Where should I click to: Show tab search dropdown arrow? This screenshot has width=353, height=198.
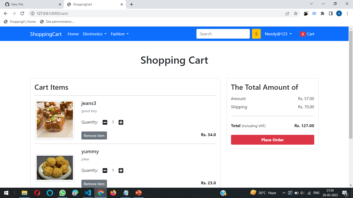pos(311,4)
